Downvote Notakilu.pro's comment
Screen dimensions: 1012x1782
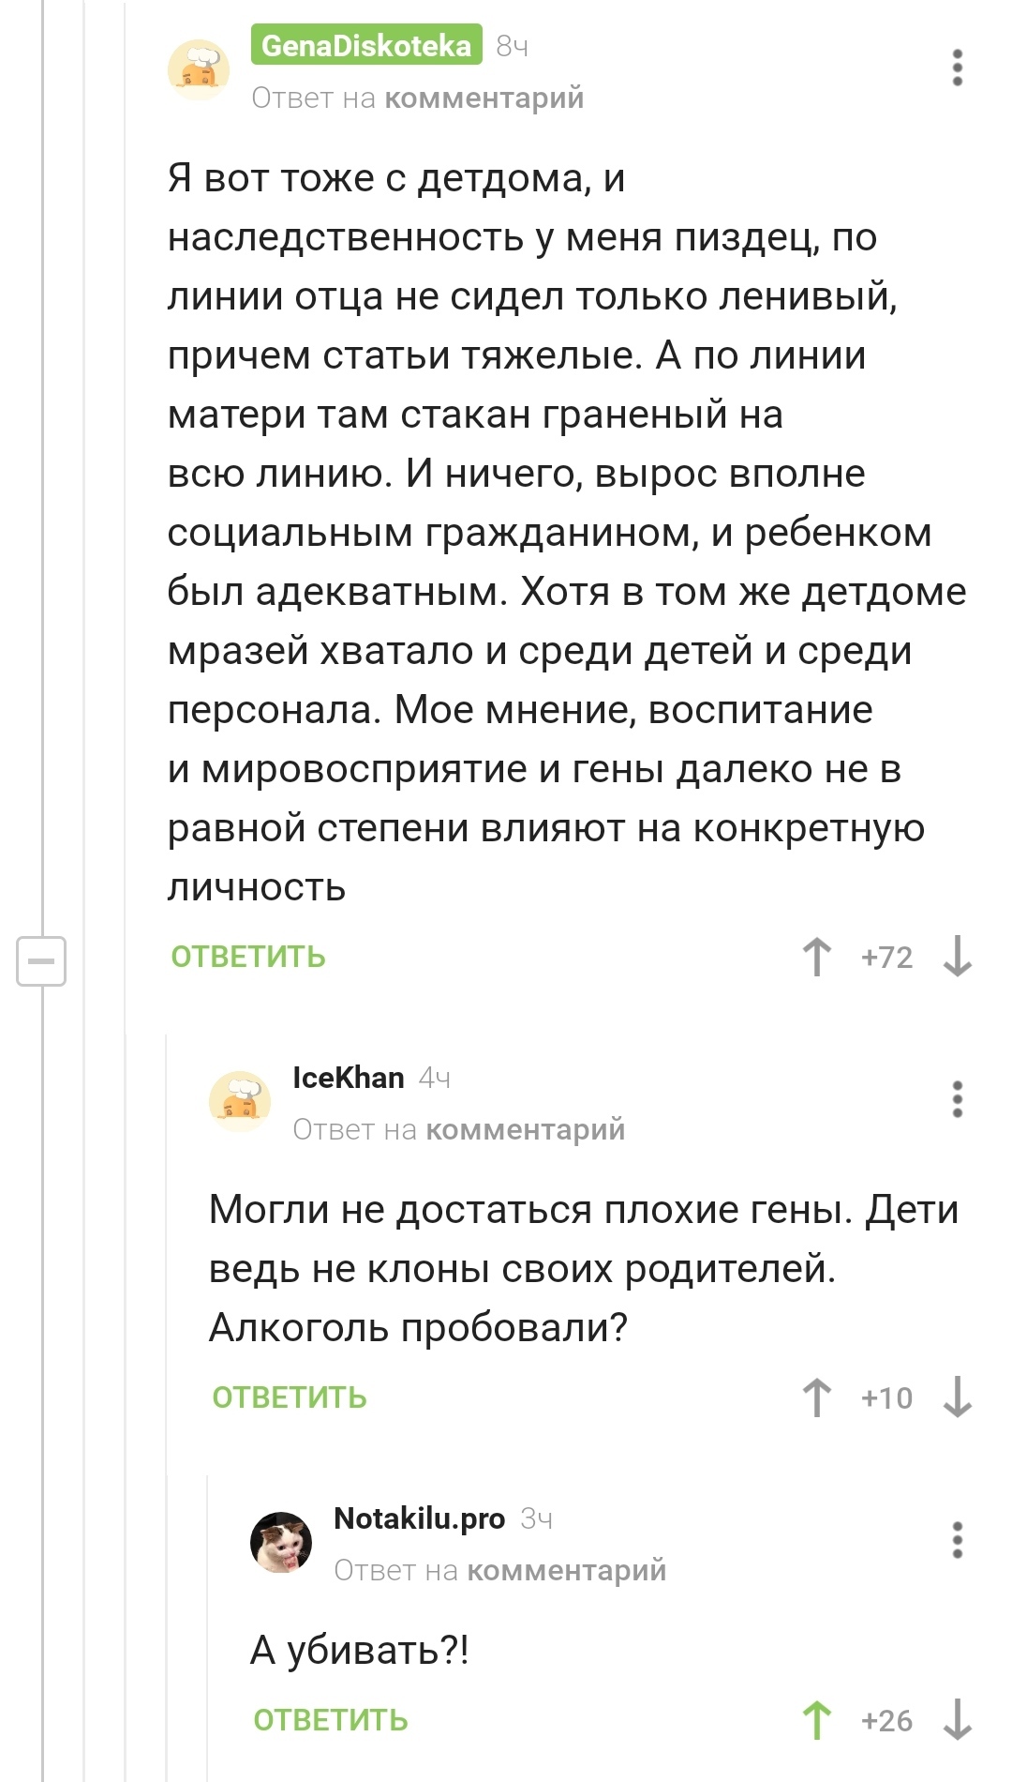pyautogui.click(x=958, y=1720)
